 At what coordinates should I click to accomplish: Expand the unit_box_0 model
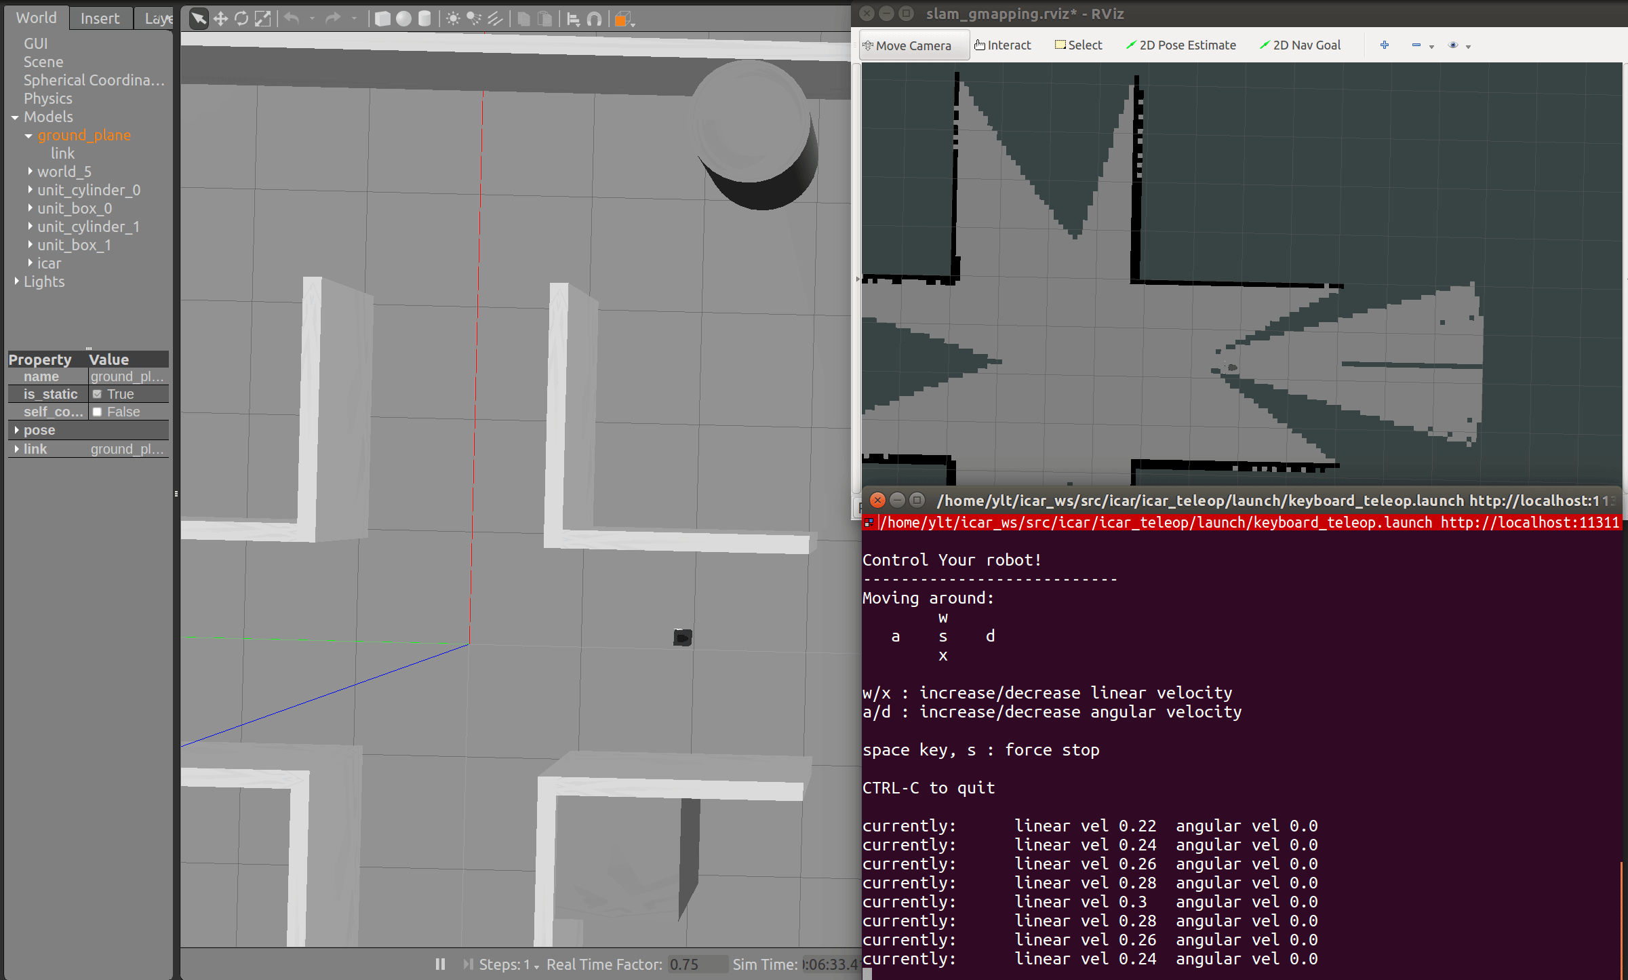30,208
